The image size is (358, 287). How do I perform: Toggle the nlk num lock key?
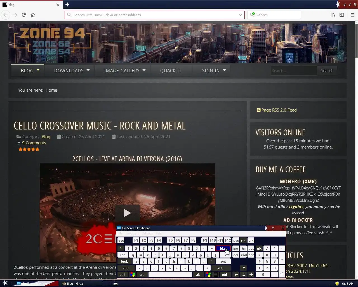click(259, 248)
